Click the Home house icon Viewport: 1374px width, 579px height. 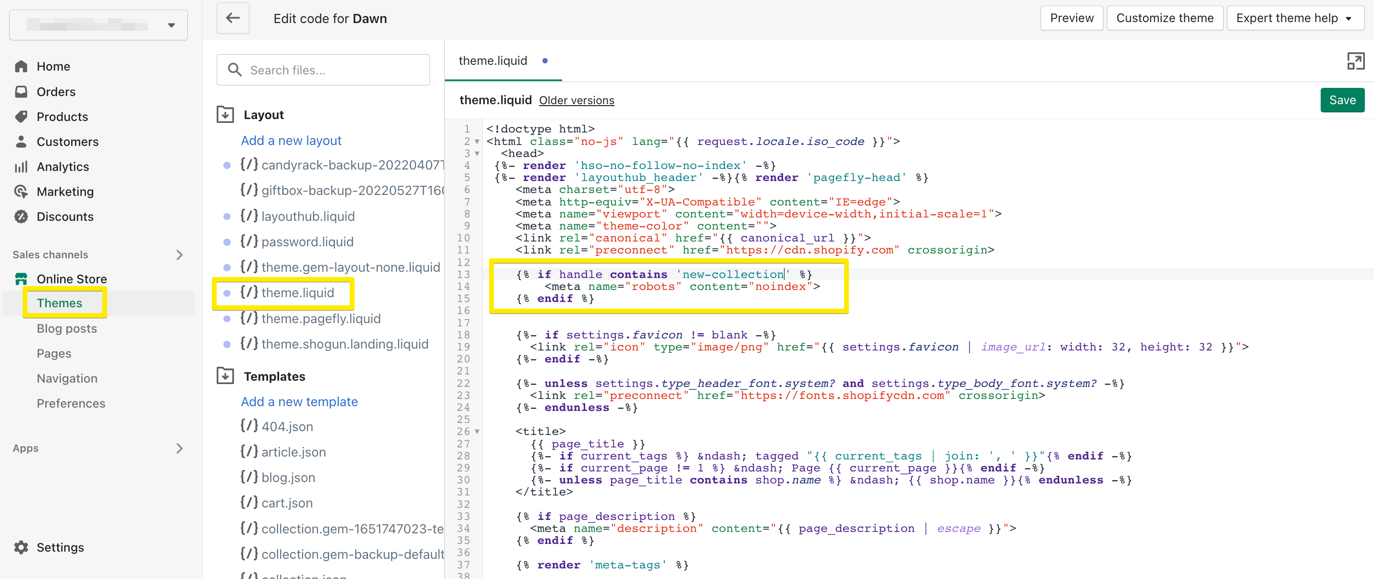coord(21,66)
